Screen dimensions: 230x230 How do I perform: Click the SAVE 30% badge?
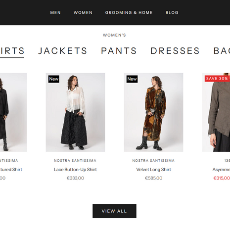point(217,79)
